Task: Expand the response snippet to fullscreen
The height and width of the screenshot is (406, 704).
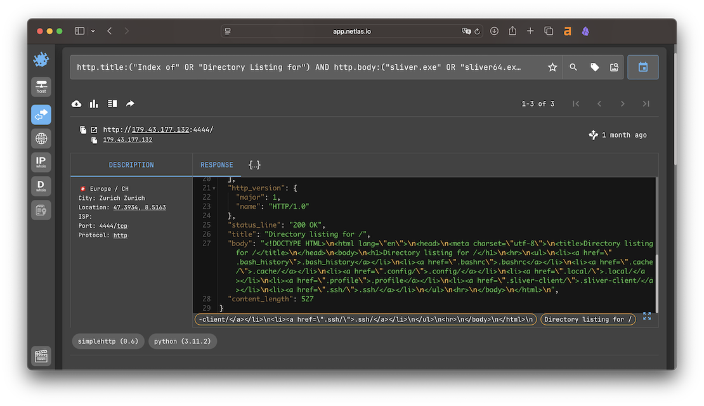Action: pos(647,315)
